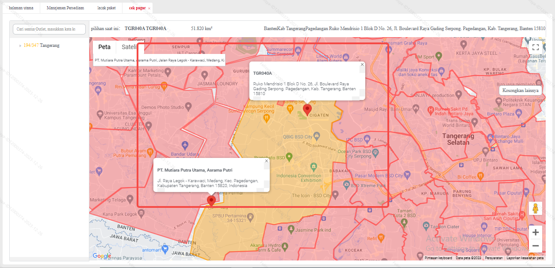
Task: Click the DM Sport map pin
Action: 439,56
